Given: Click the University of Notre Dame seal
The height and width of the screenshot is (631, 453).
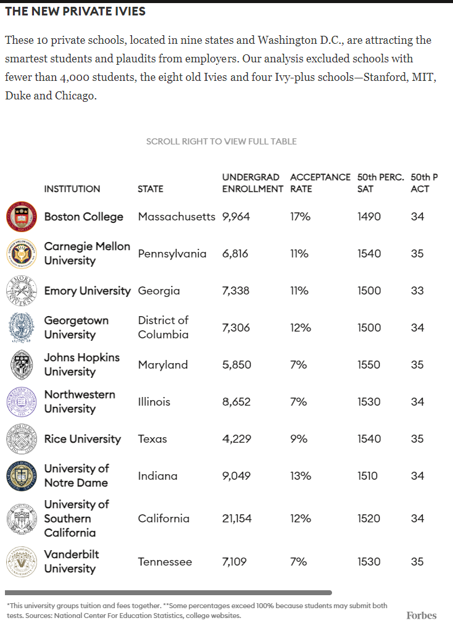Looking at the screenshot, I should click(22, 476).
